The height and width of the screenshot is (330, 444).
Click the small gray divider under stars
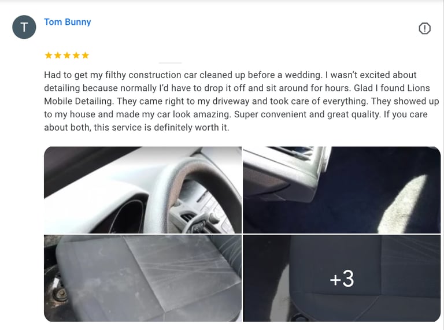pyautogui.click(x=170, y=63)
